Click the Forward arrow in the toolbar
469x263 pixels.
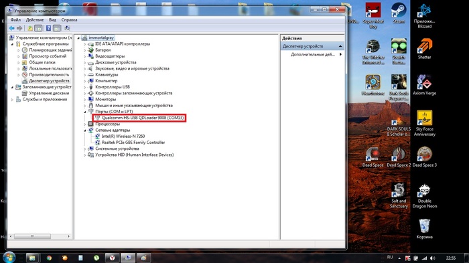click(19, 28)
